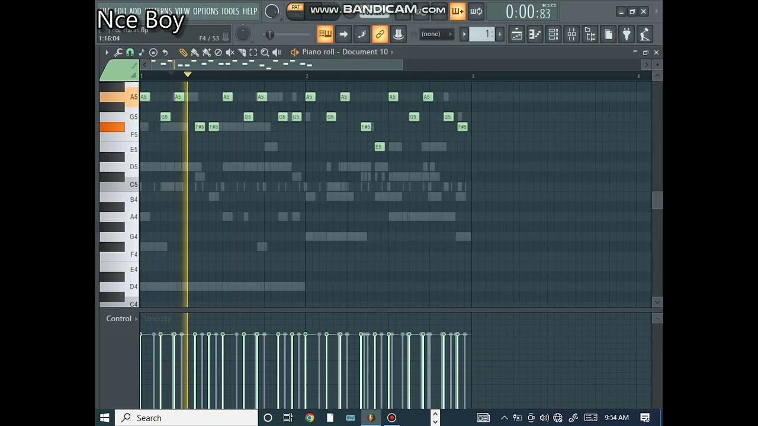The image size is (758, 426).
Task: Open the TOOLS menu
Action: tap(230, 11)
